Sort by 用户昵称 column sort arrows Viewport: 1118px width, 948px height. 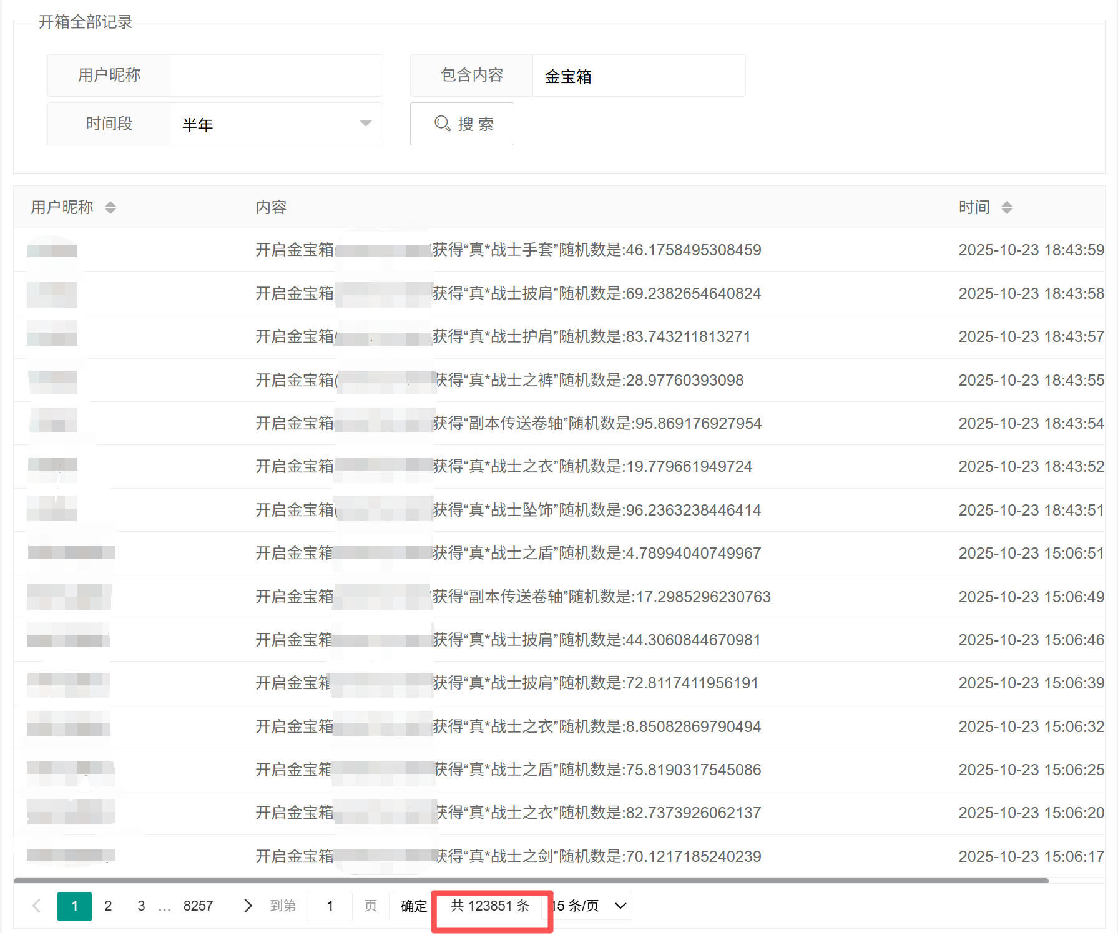(110, 207)
